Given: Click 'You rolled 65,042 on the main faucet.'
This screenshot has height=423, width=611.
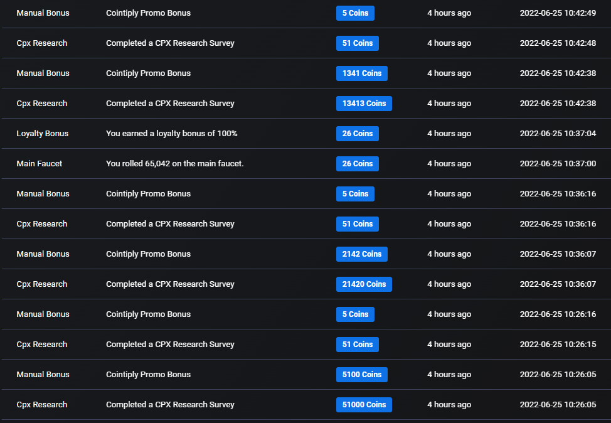Looking at the screenshot, I should point(174,164).
